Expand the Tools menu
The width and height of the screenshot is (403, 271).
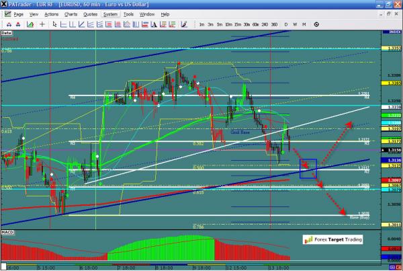(x=128, y=13)
